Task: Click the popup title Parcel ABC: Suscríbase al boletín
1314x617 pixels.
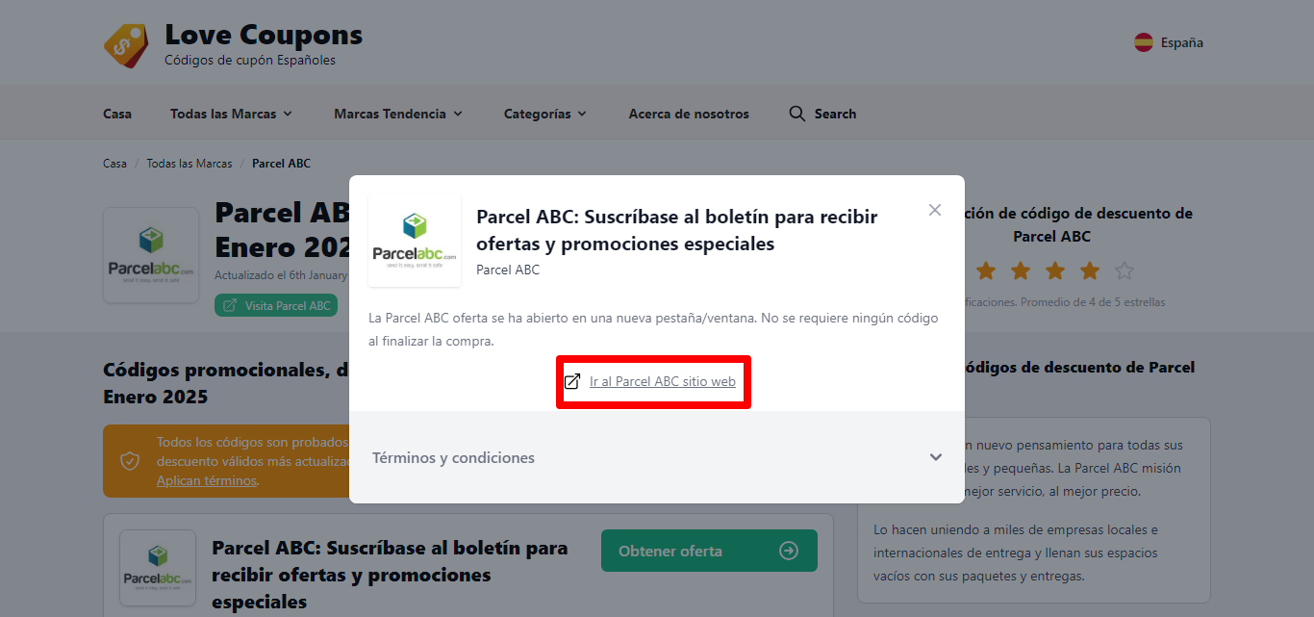Action: 677,230
